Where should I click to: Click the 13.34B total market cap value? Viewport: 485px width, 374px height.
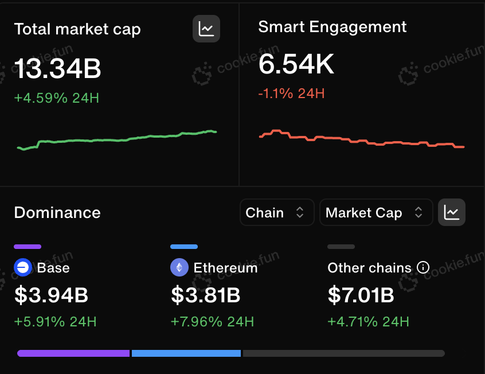click(x=57, y=68)
